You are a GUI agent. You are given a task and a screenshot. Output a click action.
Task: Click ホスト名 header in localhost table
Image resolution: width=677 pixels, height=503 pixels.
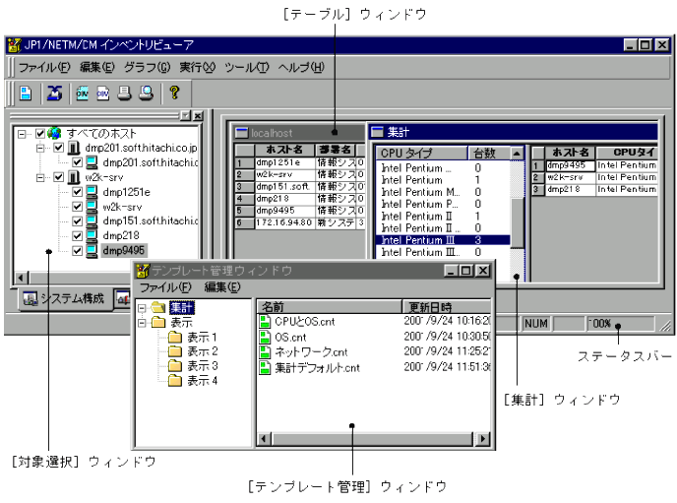[284, 150]
